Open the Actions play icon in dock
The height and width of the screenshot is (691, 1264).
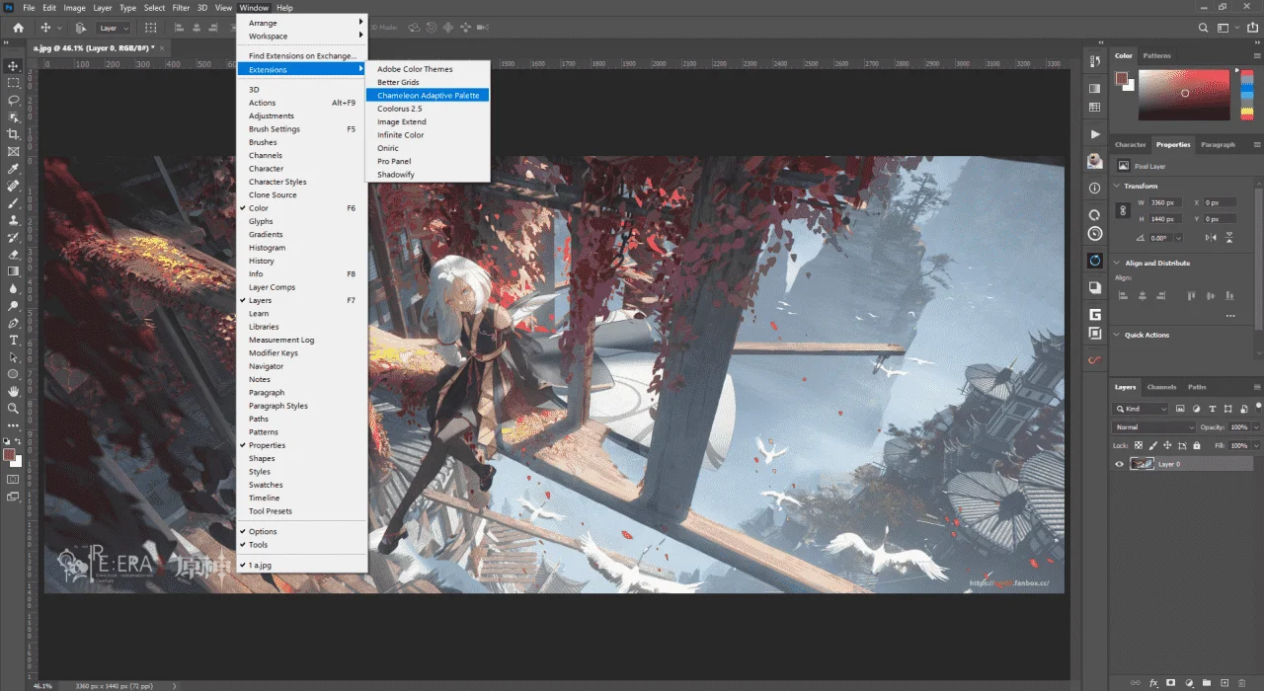[x=1094, y=133]
